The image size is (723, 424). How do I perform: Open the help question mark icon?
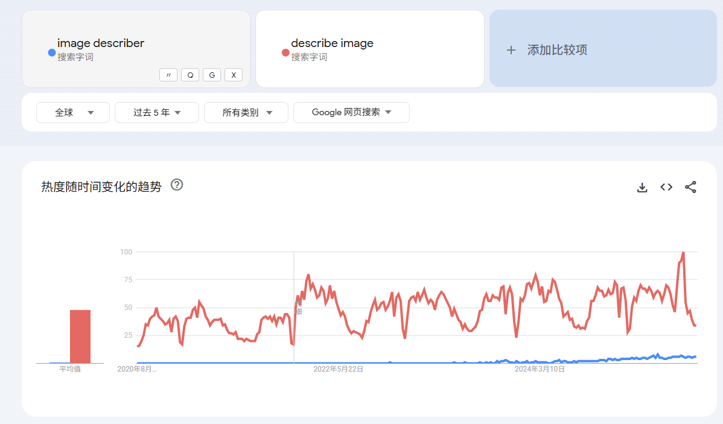[177, 185]
